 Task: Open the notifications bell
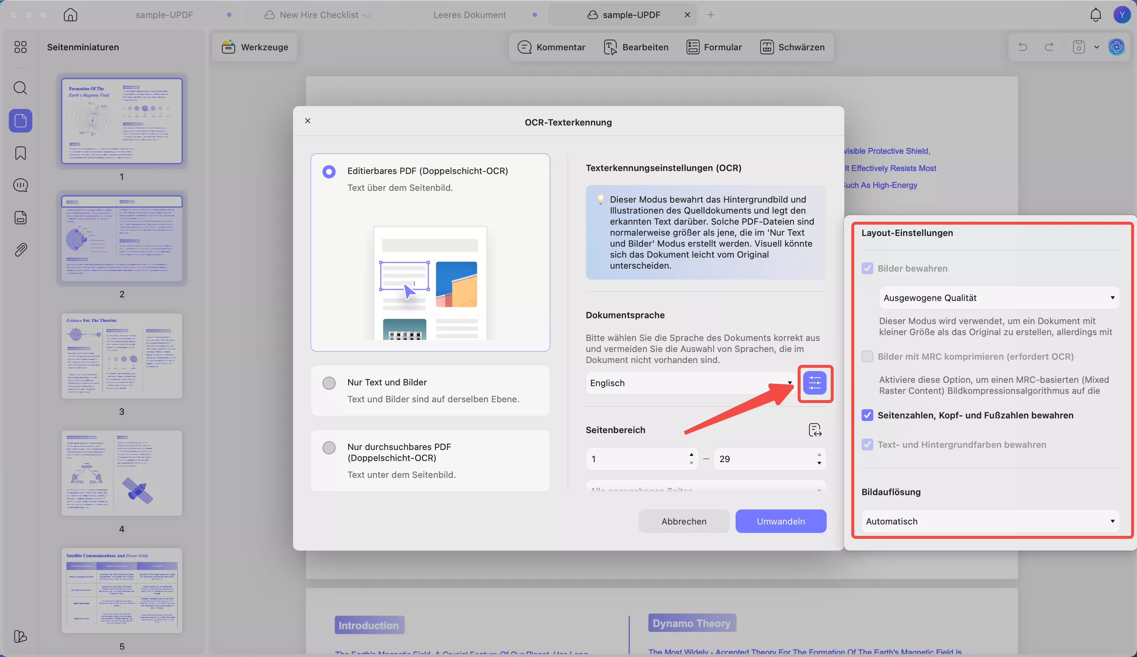pos(1096,15)
